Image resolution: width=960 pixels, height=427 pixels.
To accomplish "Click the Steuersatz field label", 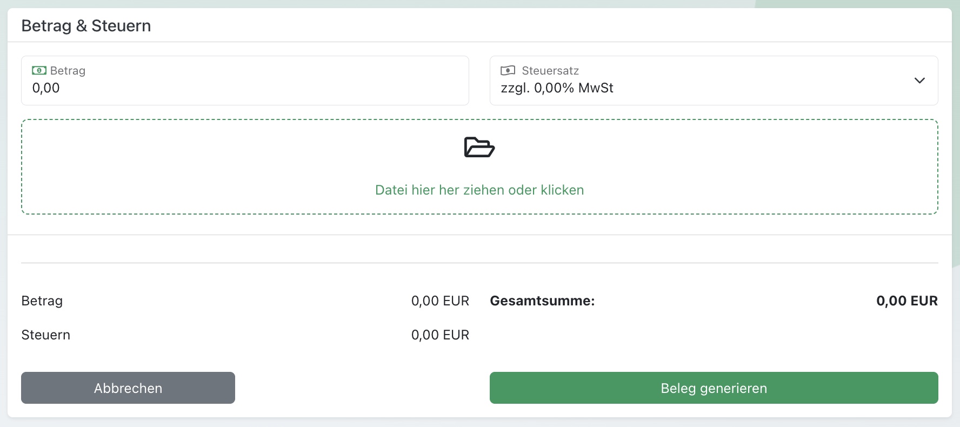I will tap(550, 71).
